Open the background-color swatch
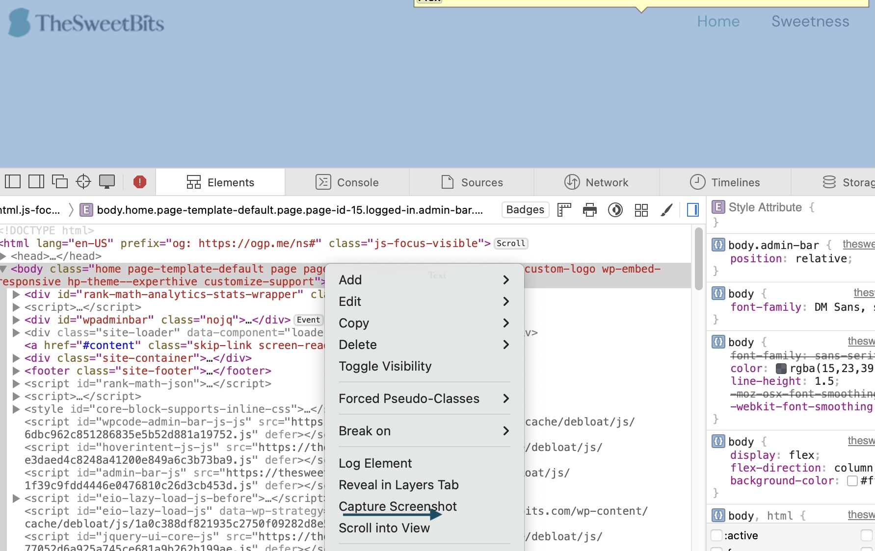Viewport: 875px width, 551px height. [852, 480]
